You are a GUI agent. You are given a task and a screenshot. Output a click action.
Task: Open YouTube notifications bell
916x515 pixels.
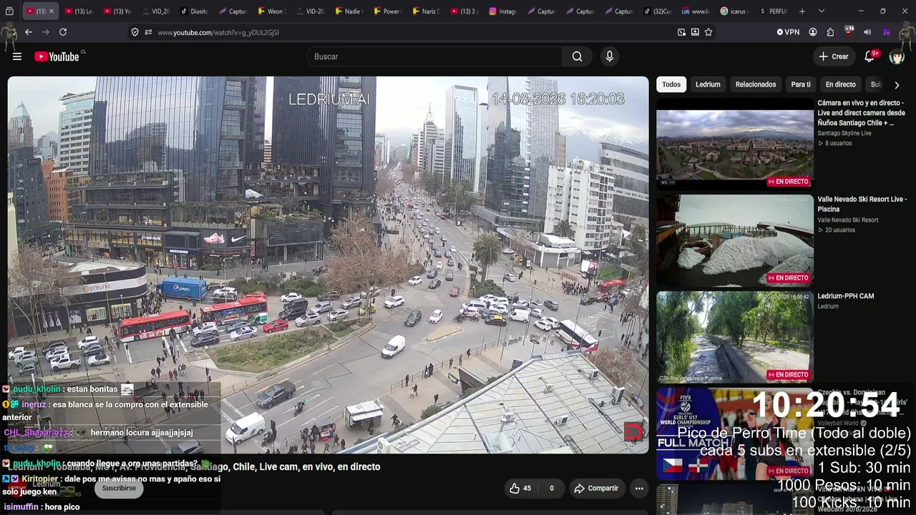pyautogui.click(x=869, y=57)
